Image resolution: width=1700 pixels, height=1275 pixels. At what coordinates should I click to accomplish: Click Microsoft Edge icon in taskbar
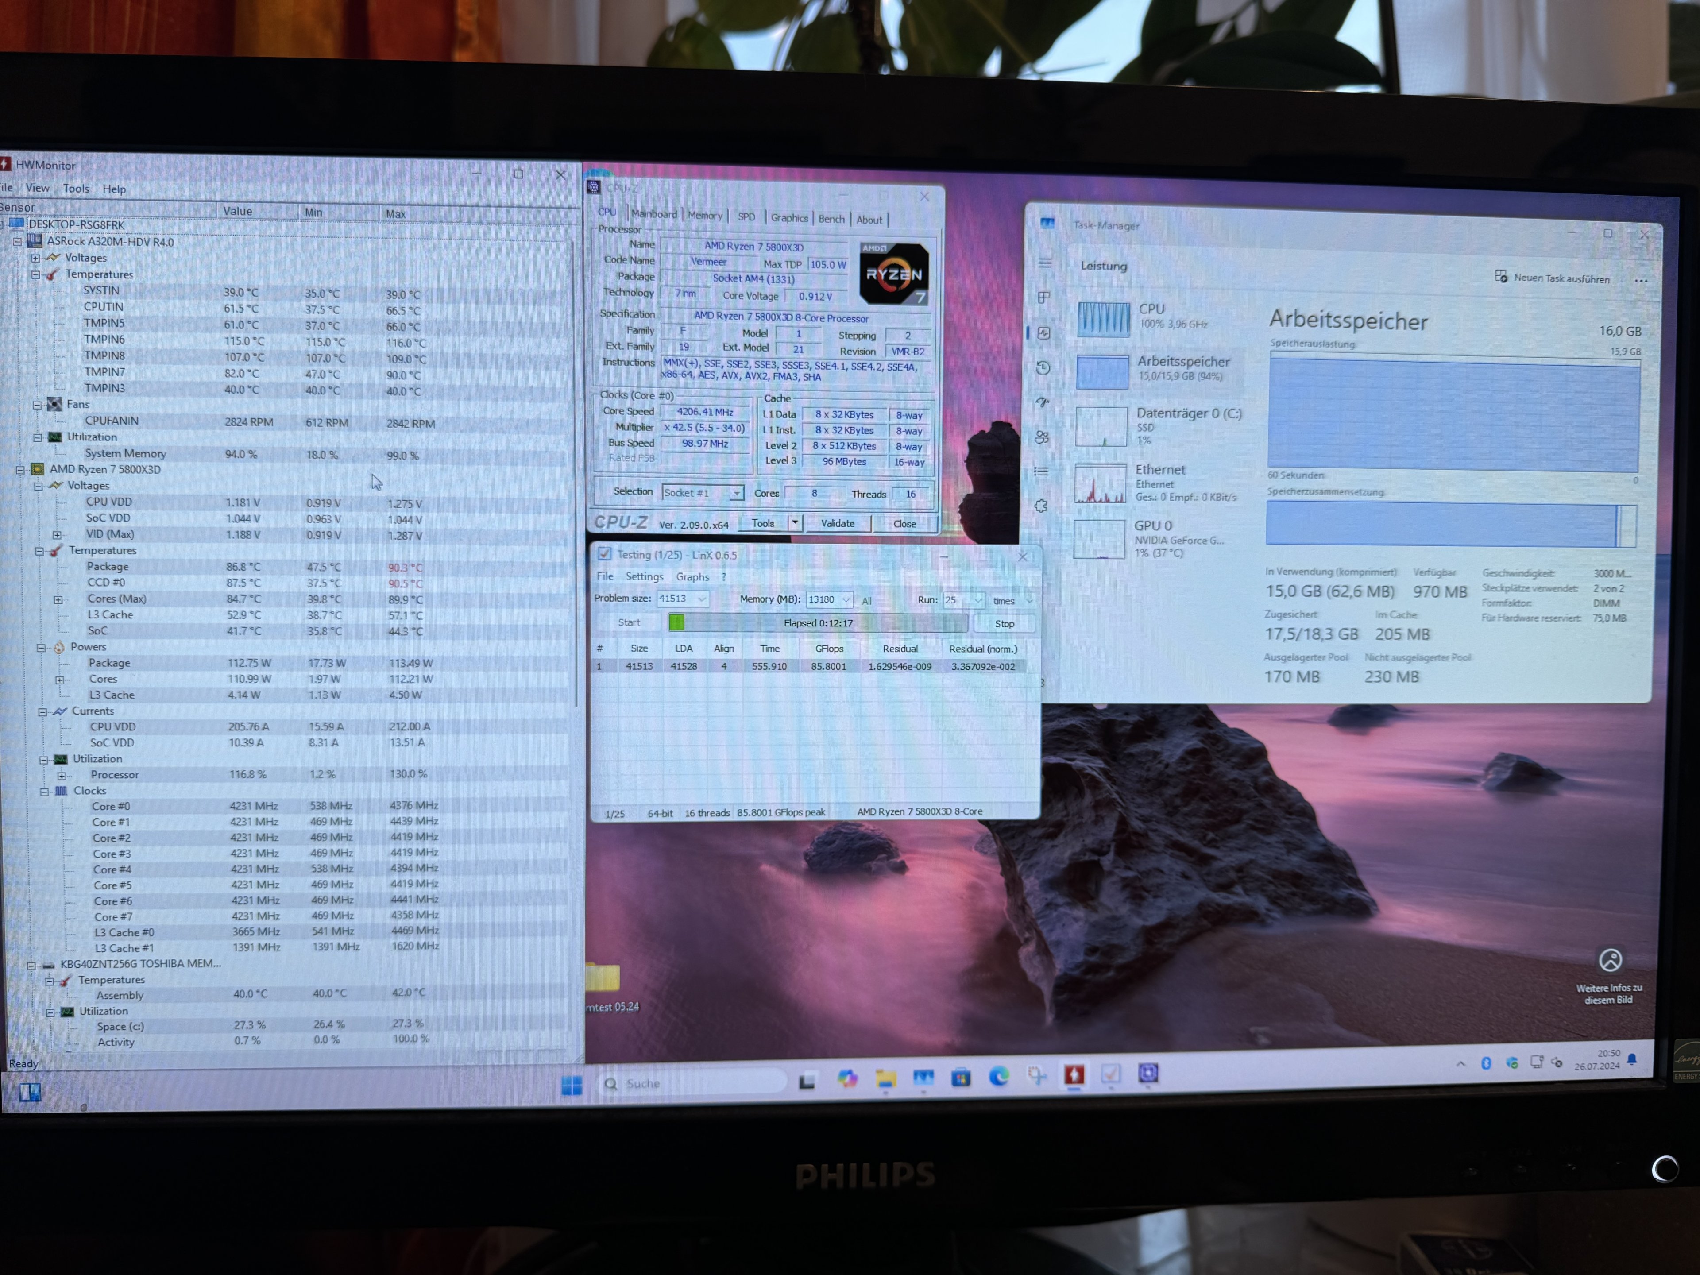998,1077
